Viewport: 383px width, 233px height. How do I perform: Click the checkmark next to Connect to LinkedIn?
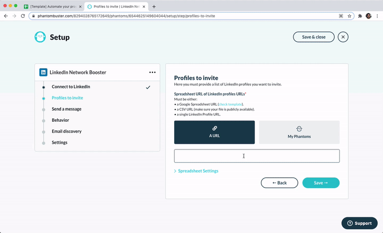[148, 87]
